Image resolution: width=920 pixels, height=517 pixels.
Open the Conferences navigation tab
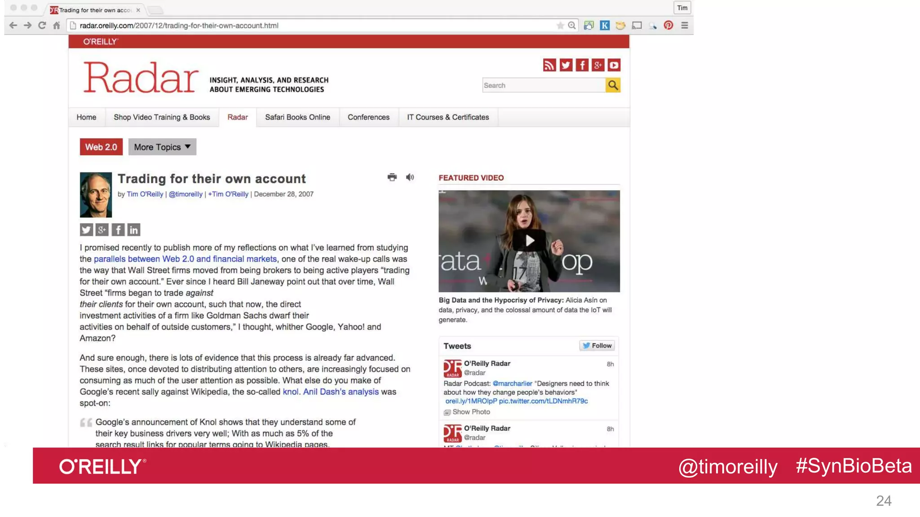(x=368, y=117)
